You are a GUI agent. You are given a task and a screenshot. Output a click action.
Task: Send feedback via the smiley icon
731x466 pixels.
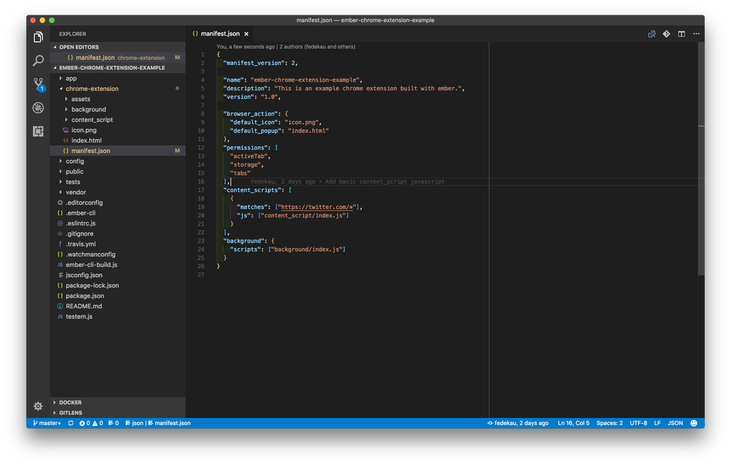[x=694, y=423]
